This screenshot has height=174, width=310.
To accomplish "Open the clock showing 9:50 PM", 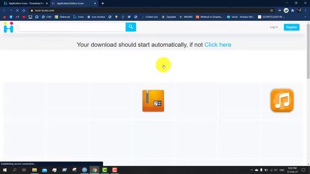I will (x=292, y=170).
